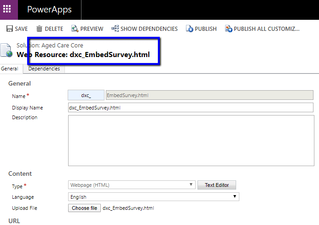The image size is (319, 225).
Task: Click the Preview toolbar icon
Action: [x=75, y=29]
